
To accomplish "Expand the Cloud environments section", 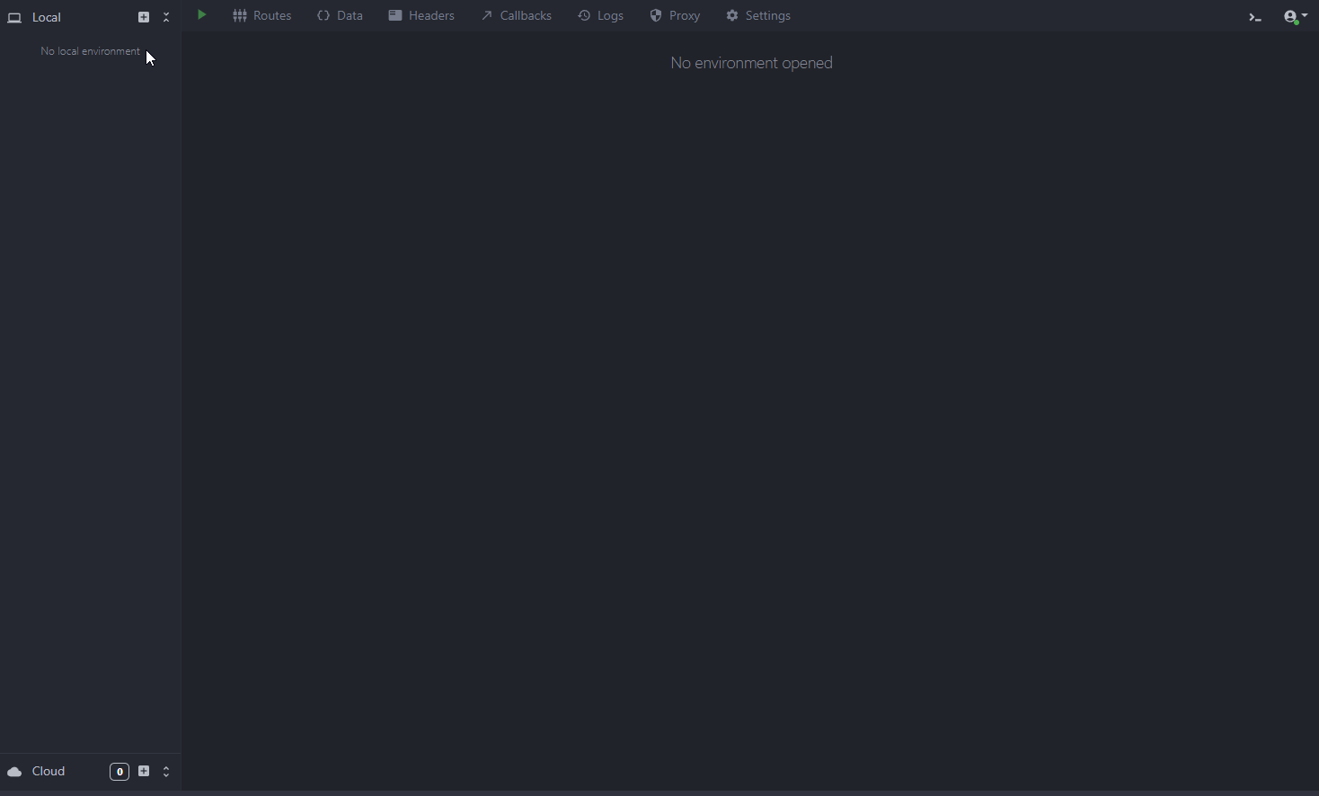I will 166,772.
